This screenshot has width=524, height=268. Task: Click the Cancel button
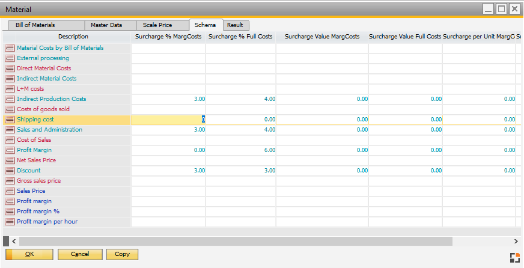point(80,254)
